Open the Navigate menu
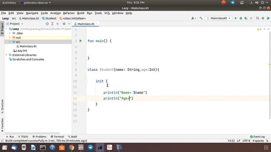The height and width of the screenshot is (152, 271). coord(32,13)
